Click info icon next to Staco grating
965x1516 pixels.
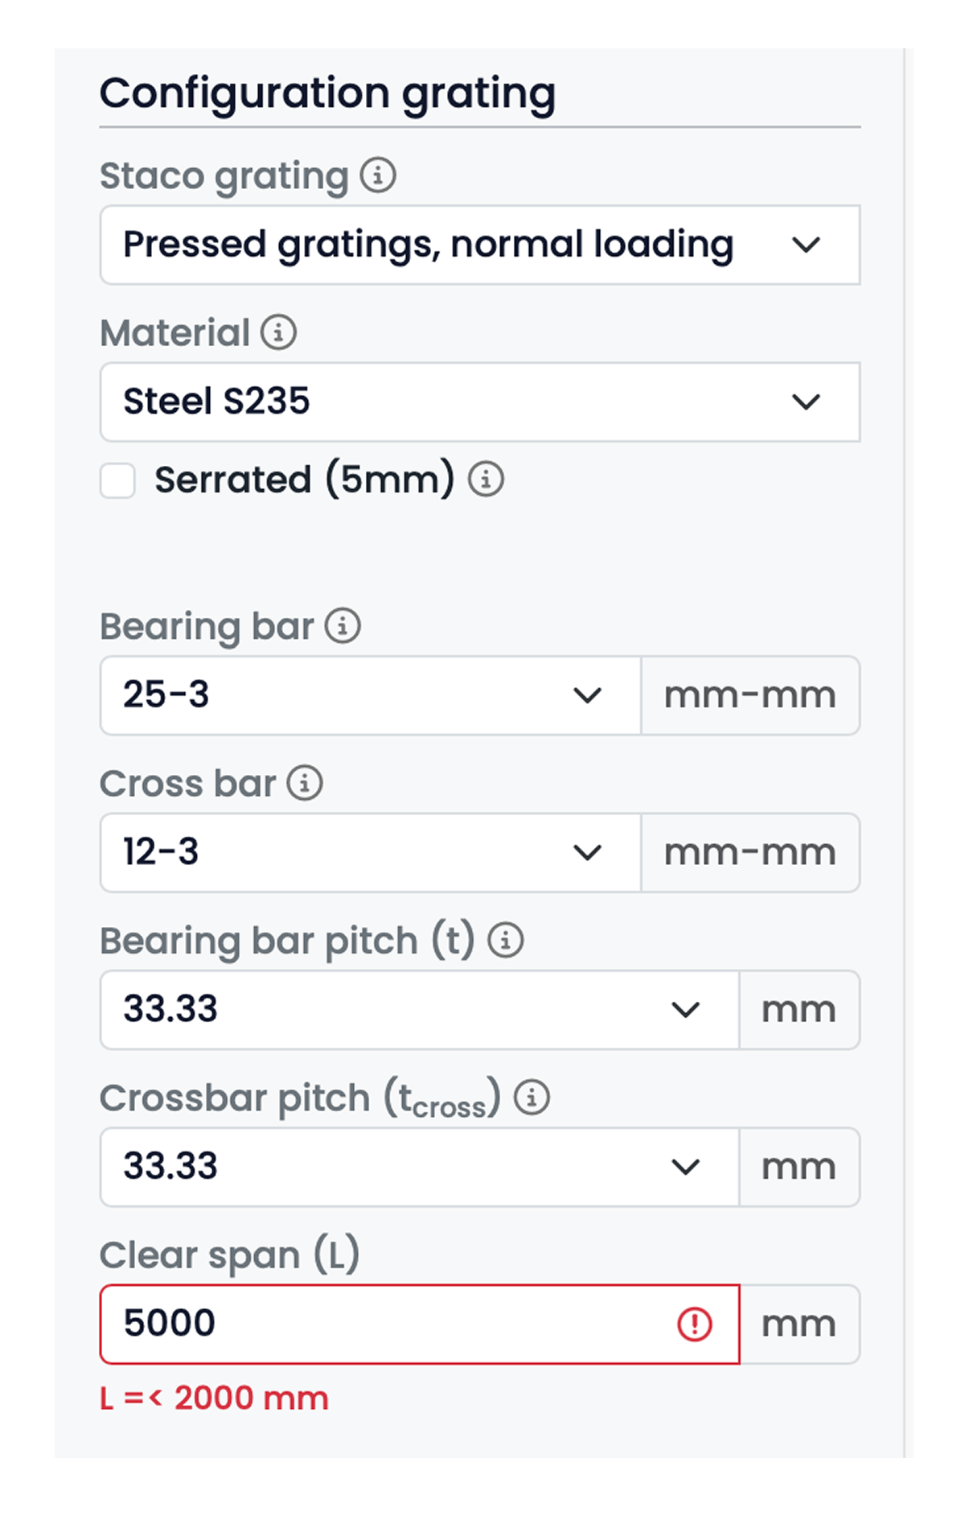point(377,175)
